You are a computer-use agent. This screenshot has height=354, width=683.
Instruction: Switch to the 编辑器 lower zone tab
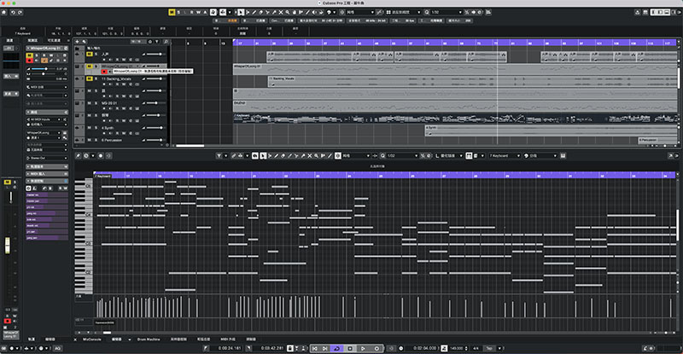116,339
